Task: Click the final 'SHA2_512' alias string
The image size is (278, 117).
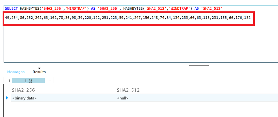Action: point(212,8)
